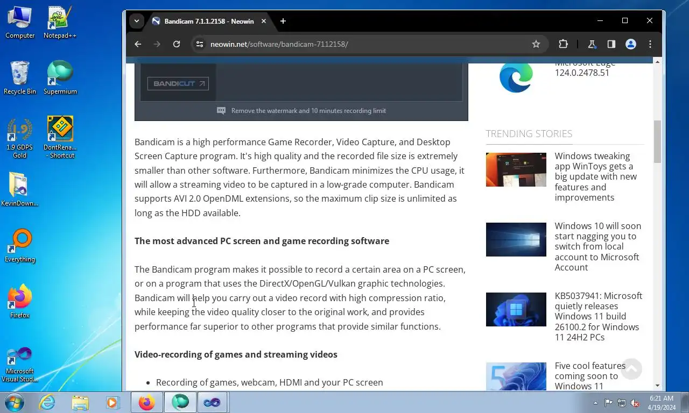Toggle the browser side panel
This screenshot has width=689, height=413.
[611, 44]
